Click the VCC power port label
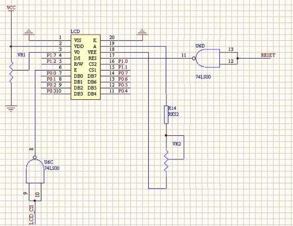Viewport: 293px width, 226px height. 11,7
